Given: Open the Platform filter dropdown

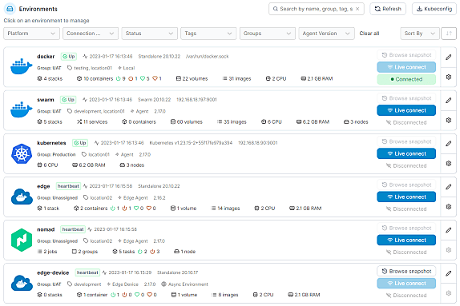Looking at the screenshot, I should [x=32, y=34].
